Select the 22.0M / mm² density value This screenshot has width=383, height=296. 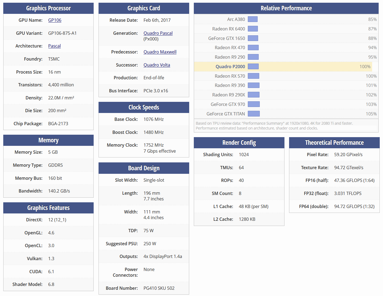coord(61,98)
